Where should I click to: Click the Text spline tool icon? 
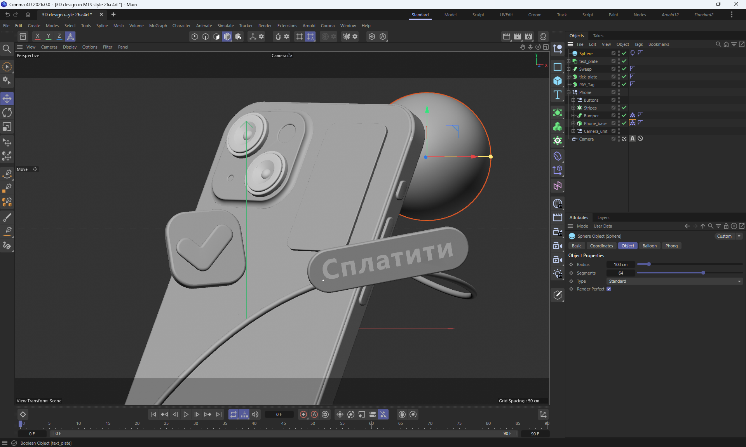pos(558,95)
